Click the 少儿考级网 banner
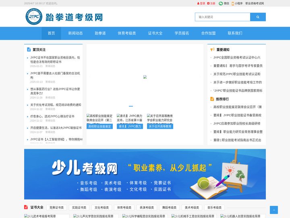Viewport: 290px width, 218px height. [145, 174]
